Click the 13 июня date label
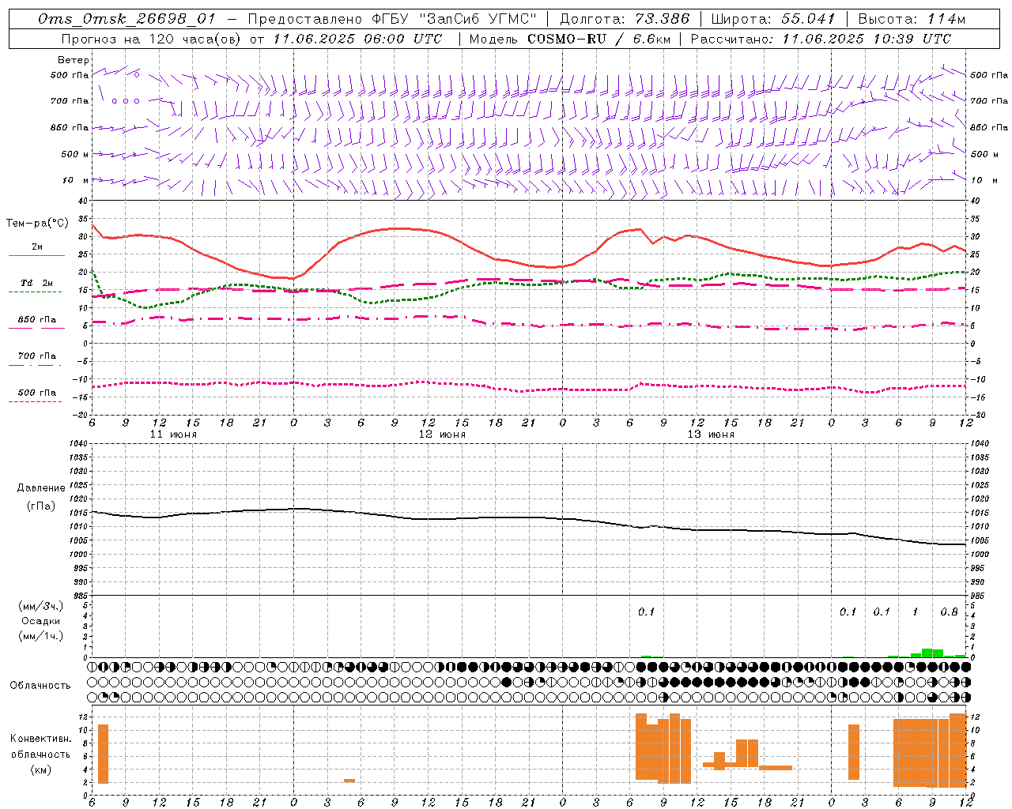The image size is (1012, 809). 711,435
